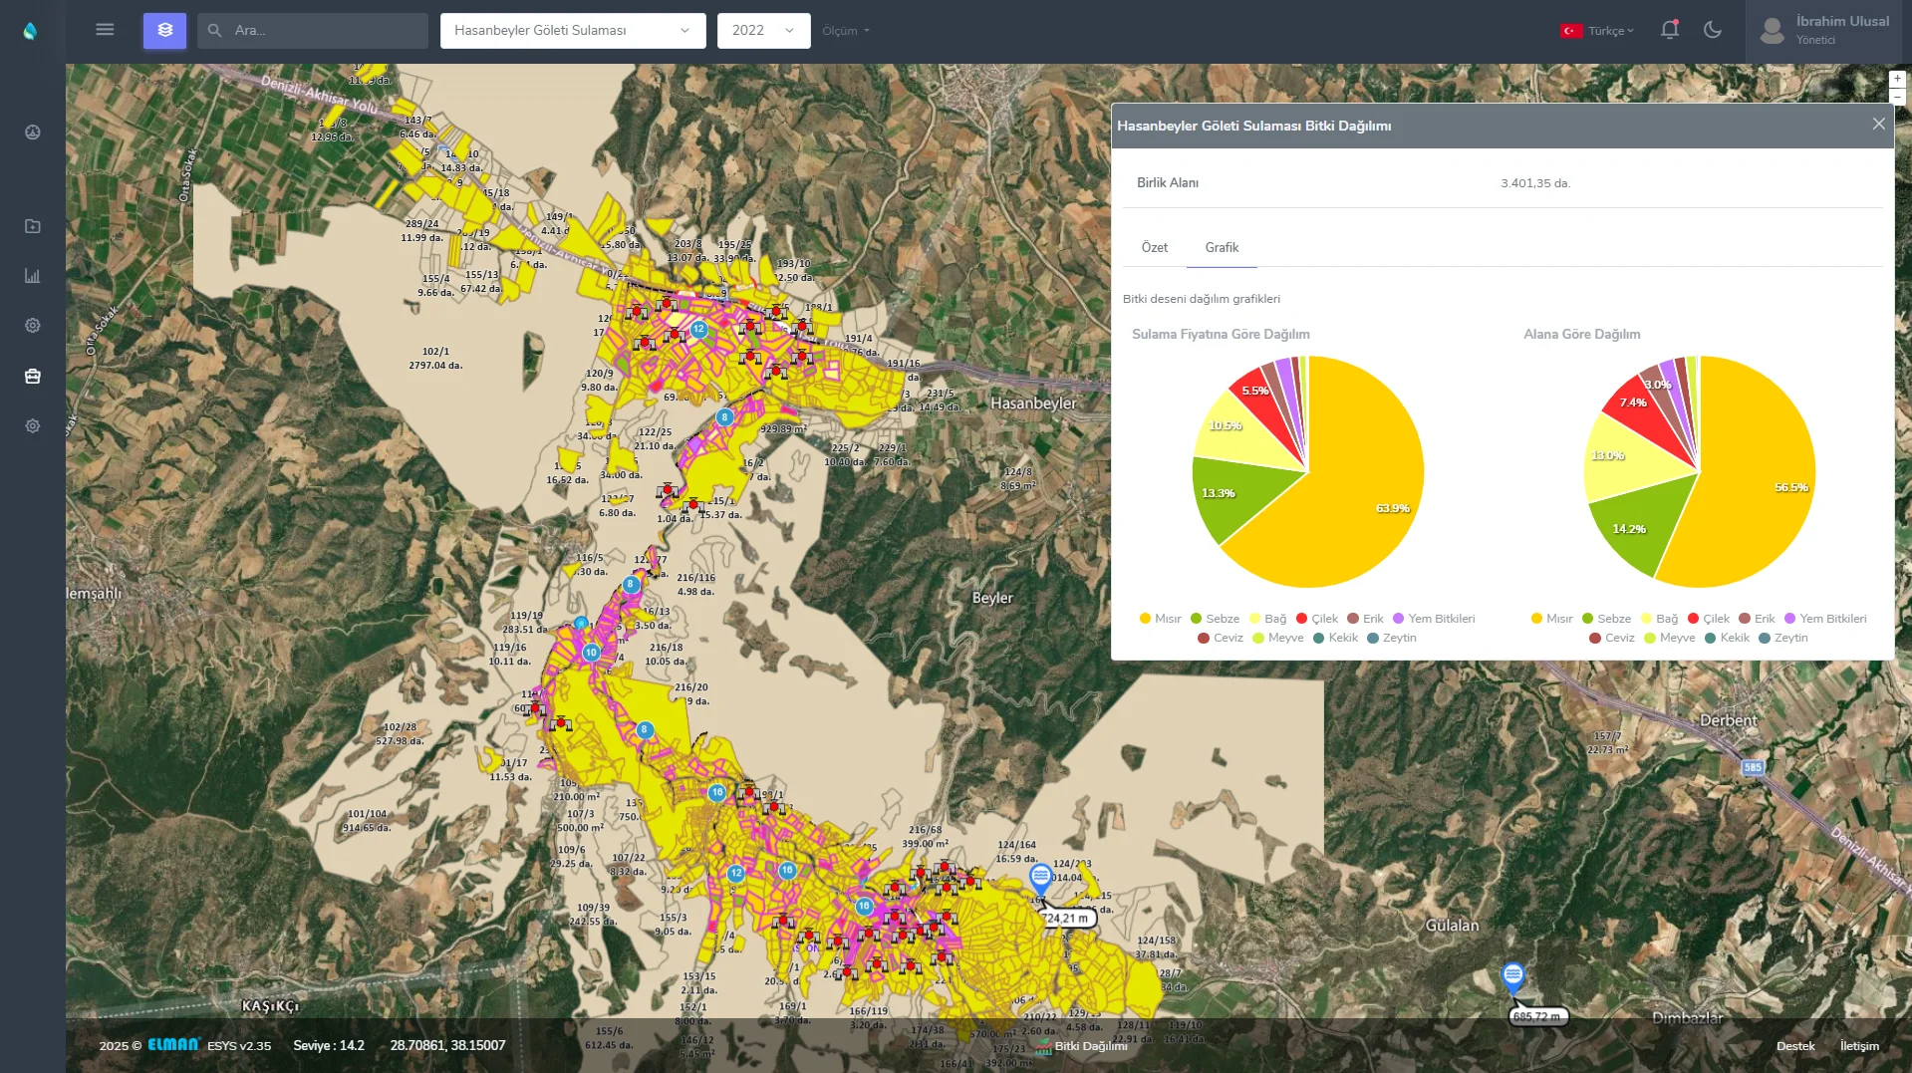Toggle dark mode with the moon icon

point(1713,30)
